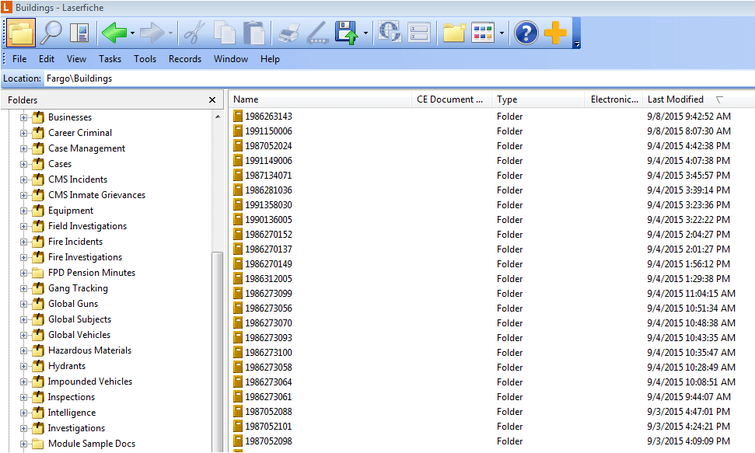This screenshot has width=755, height=453.
Task: Open the view tiles dropdown arrow
Action: pos(502,33)
